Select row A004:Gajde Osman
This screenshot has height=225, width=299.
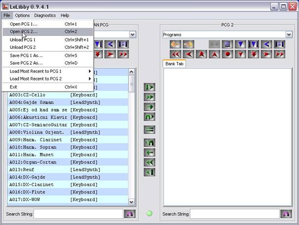[x=68, y=102]
